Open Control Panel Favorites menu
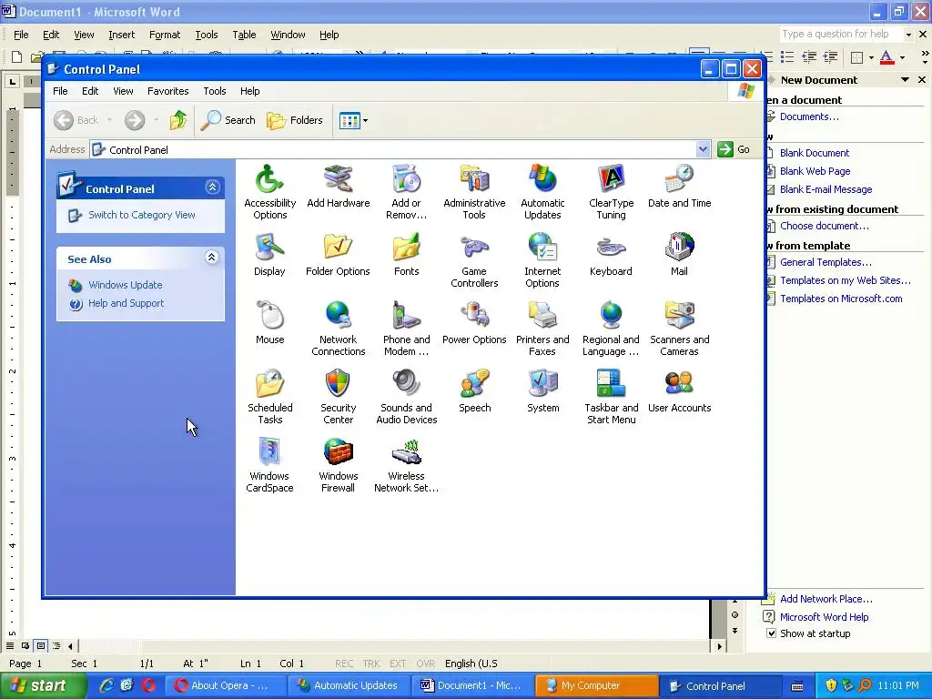Viewport: 932px width, 699px height. coord(167,91)
